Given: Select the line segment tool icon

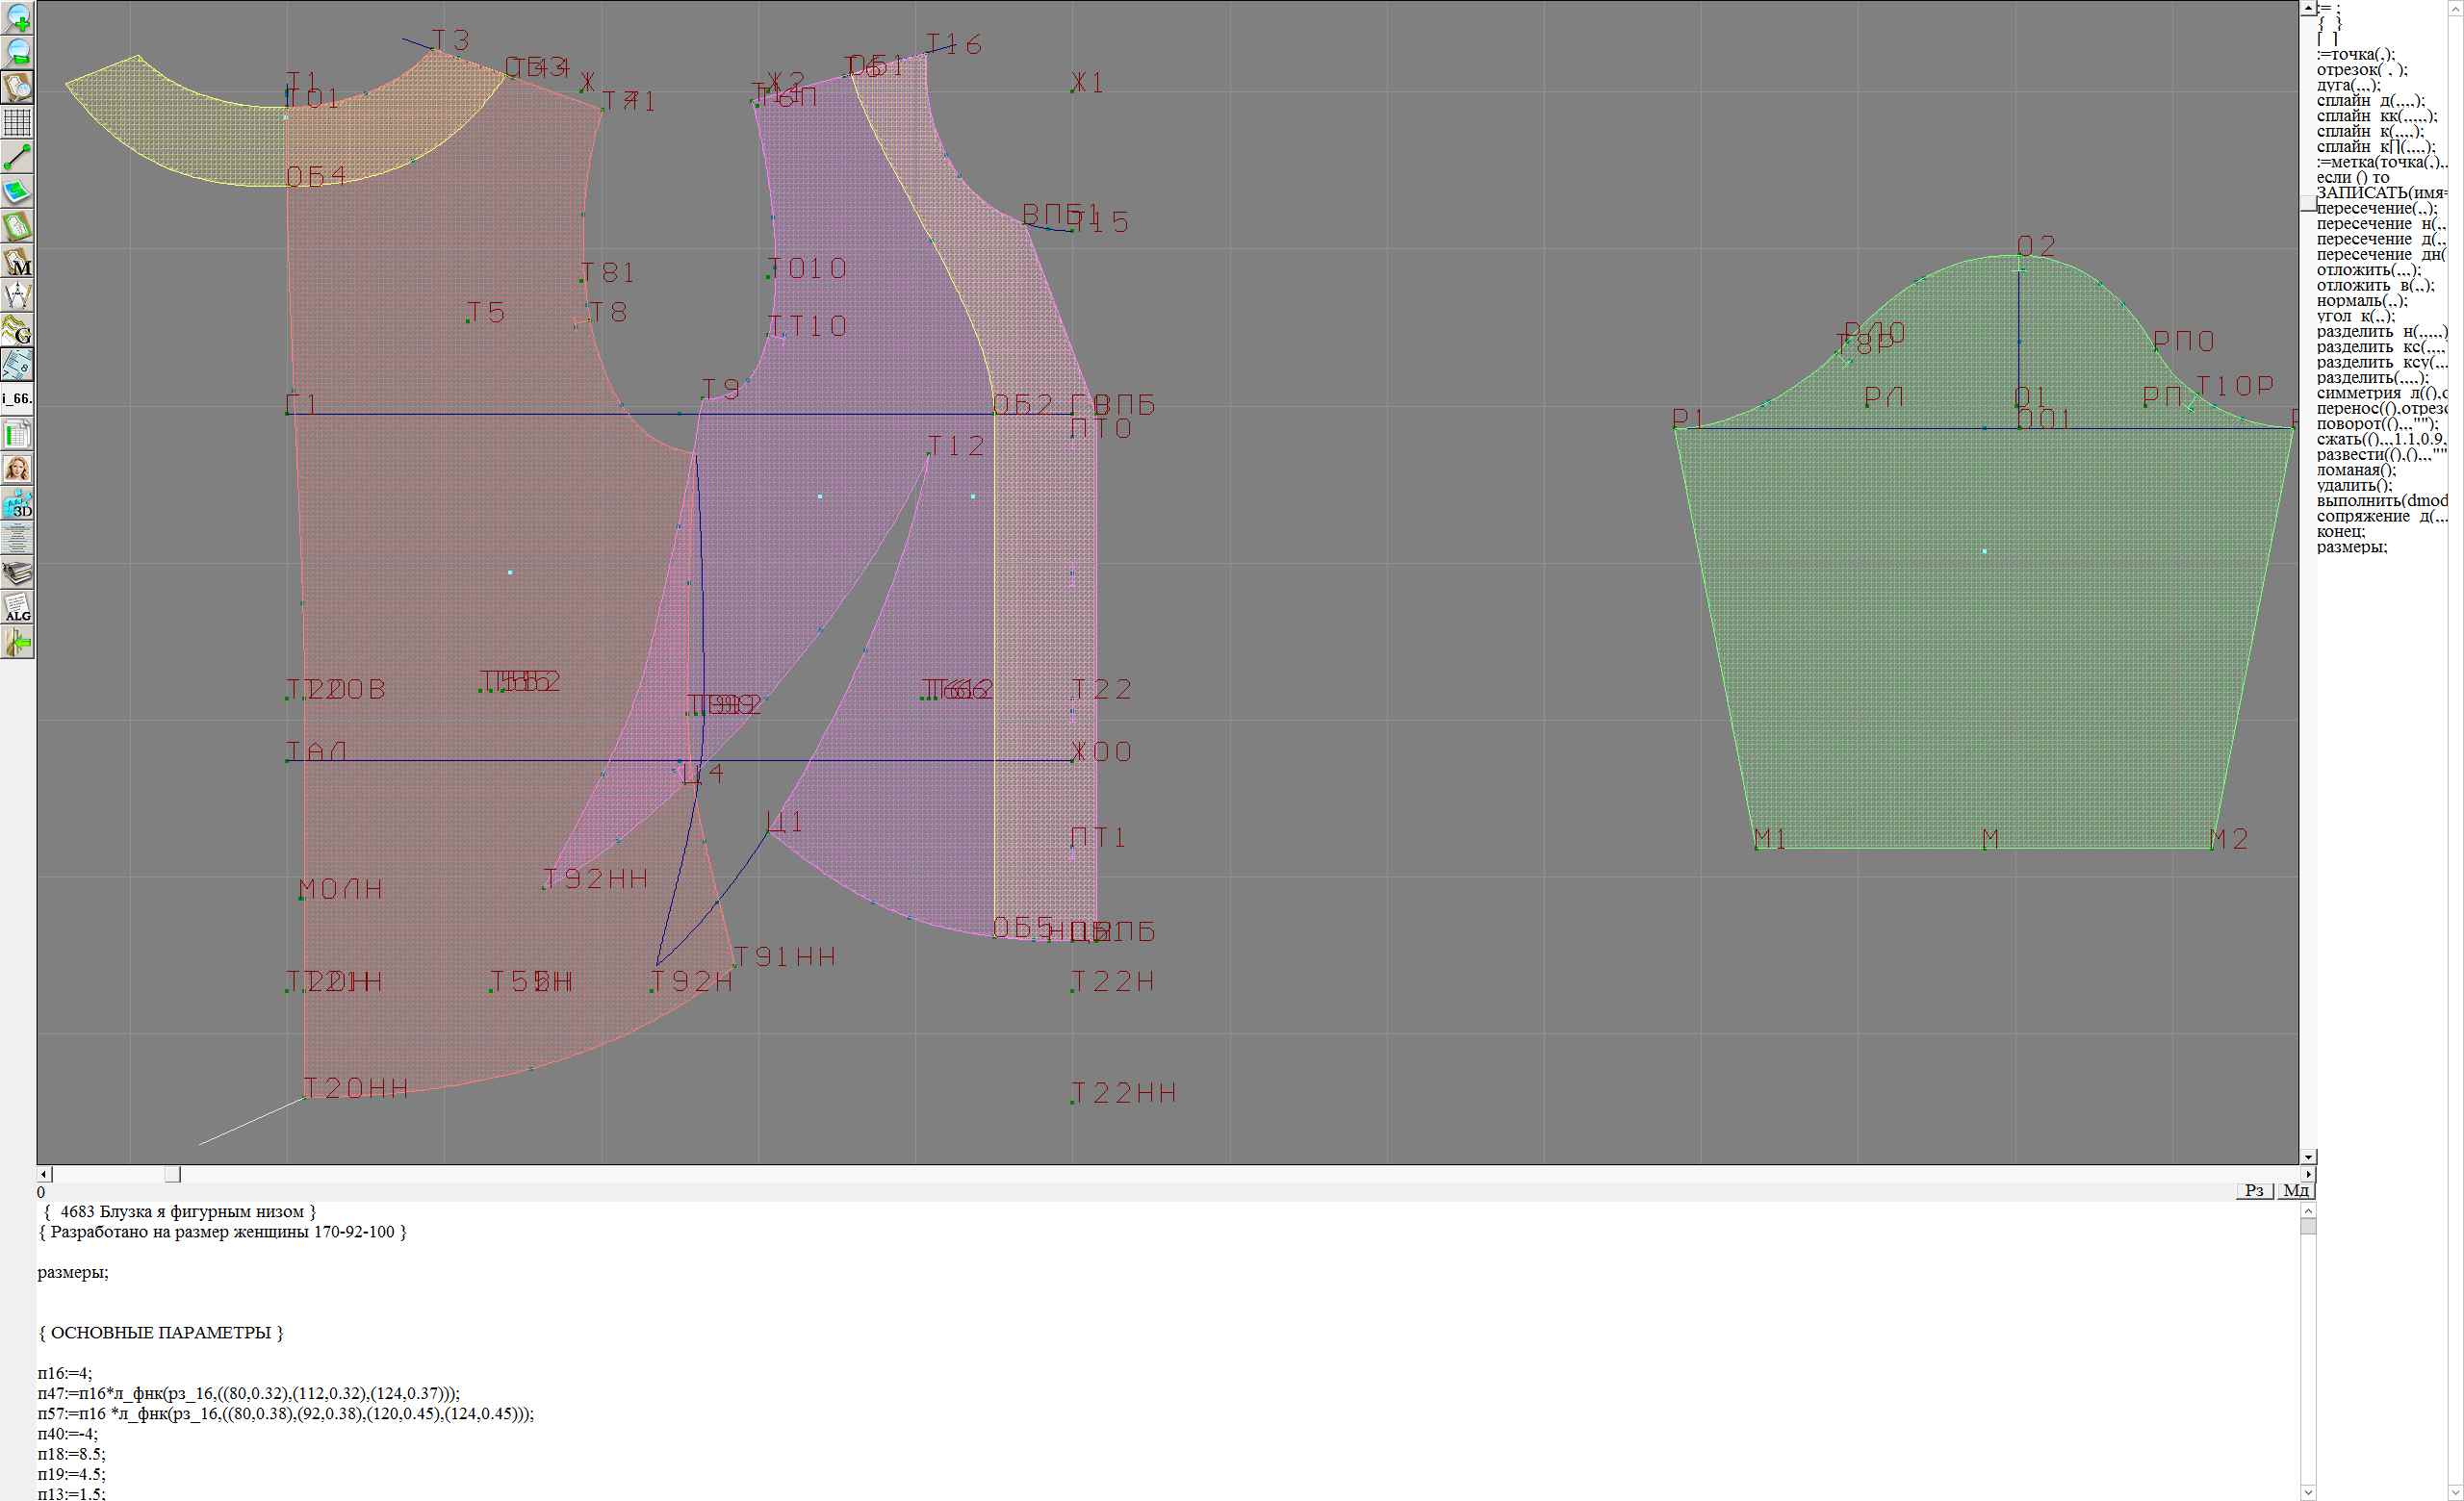Looking at the screenshot, I should coord(18,157).
